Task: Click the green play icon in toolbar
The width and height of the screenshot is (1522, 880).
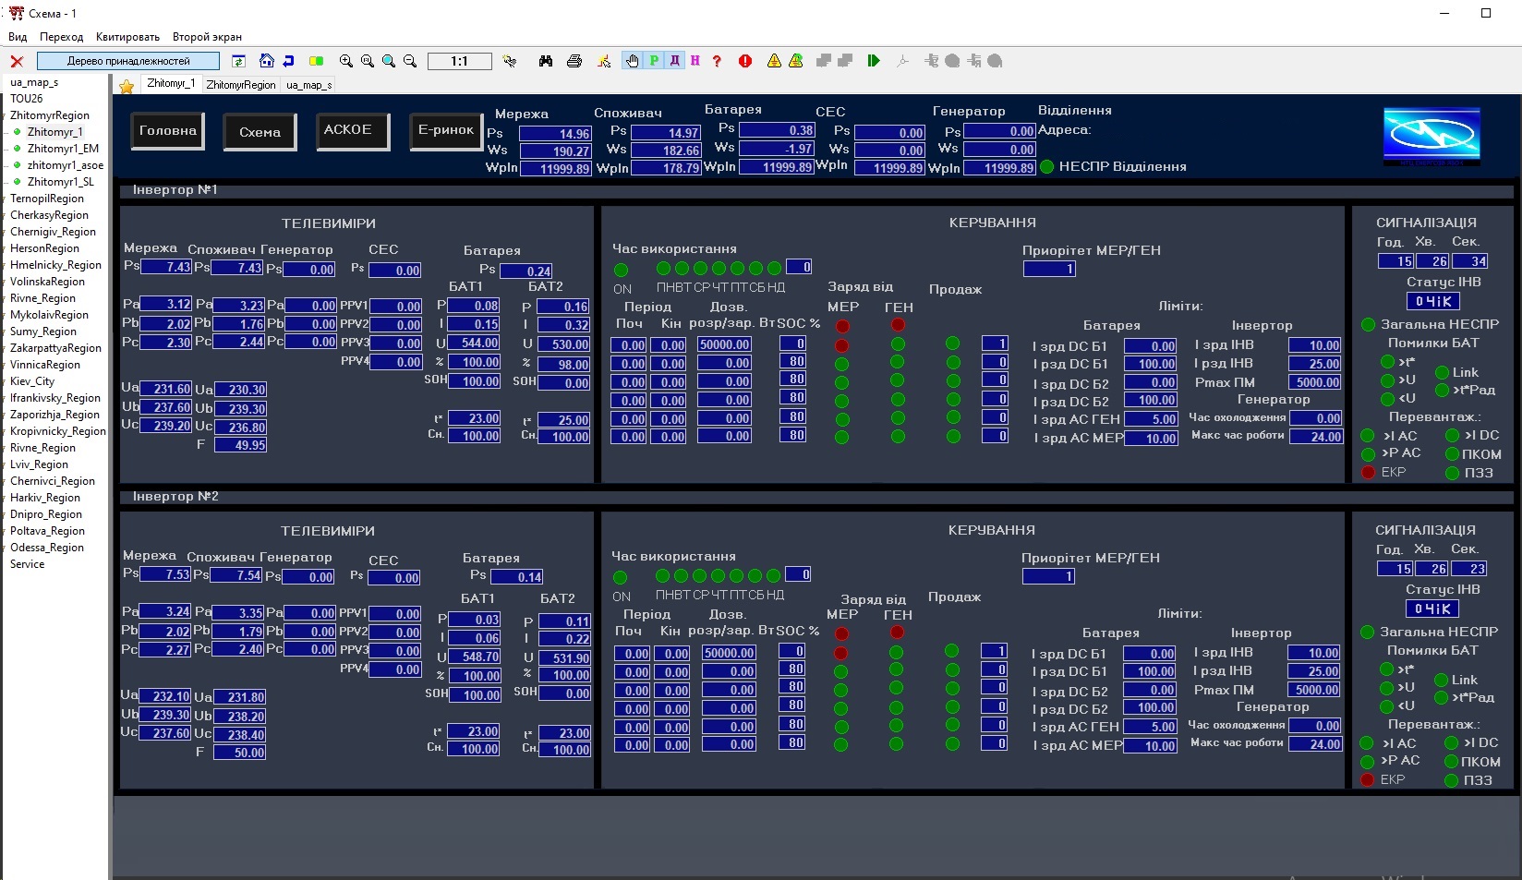Action: tap(873, 61)
